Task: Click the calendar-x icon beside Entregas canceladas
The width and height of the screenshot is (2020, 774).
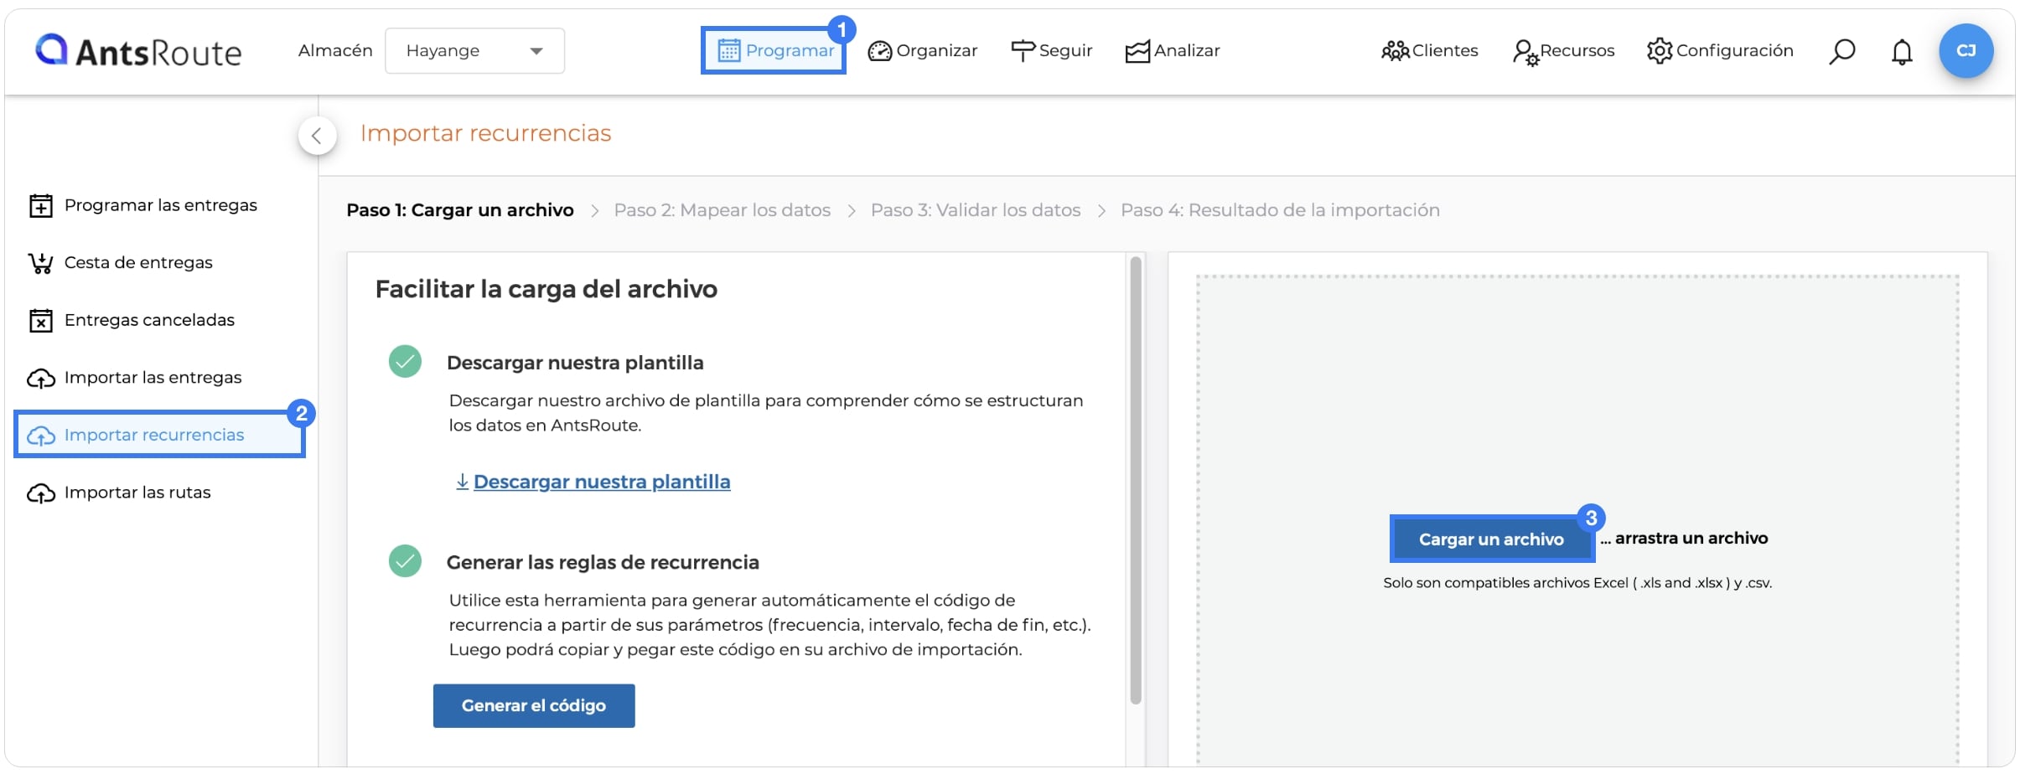Action: coord(40,321)
